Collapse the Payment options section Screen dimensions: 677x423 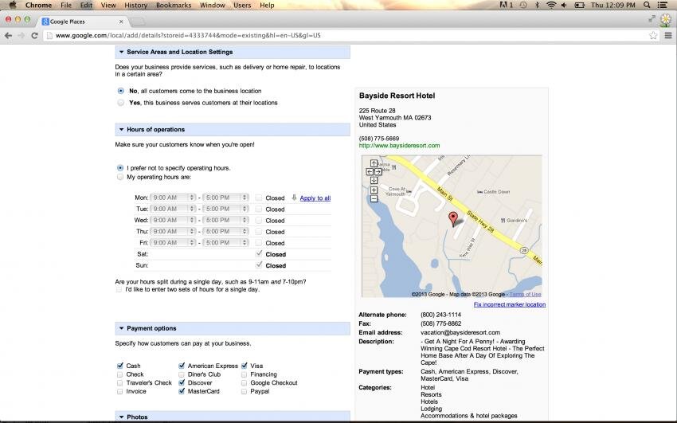(121, 328)
